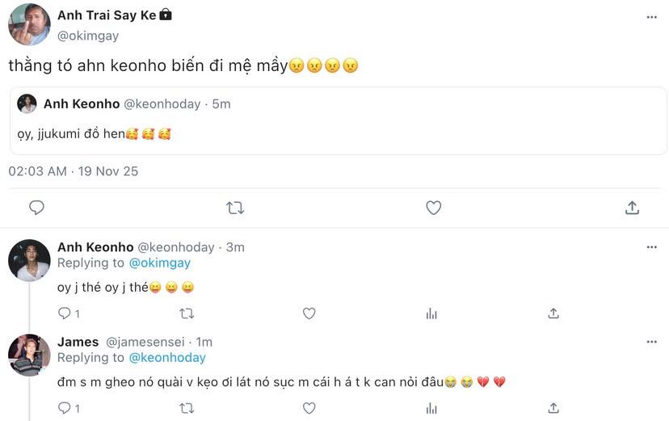Screen dimensions: 669x421
Task: Open the @keonhoday mention link in James's reply
Action: (x=167, y=357)
